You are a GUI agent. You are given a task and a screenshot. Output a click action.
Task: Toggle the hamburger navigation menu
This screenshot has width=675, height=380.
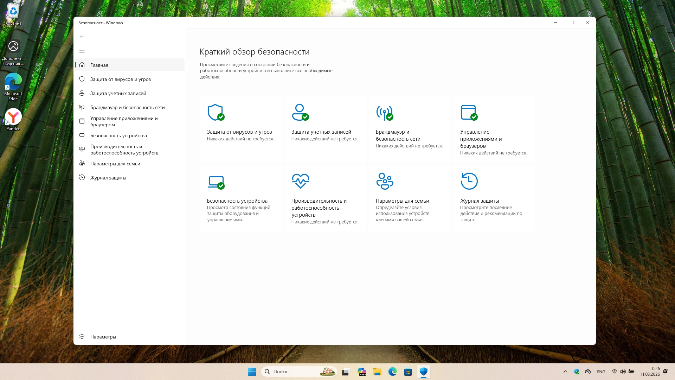[82, 51]
